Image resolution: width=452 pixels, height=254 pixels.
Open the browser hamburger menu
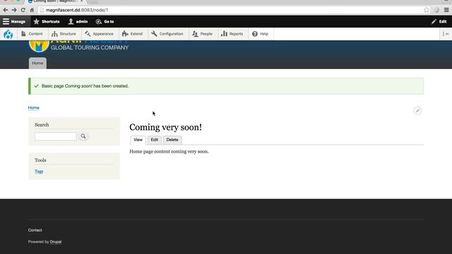pyautogui.click(x=446, y=10)
